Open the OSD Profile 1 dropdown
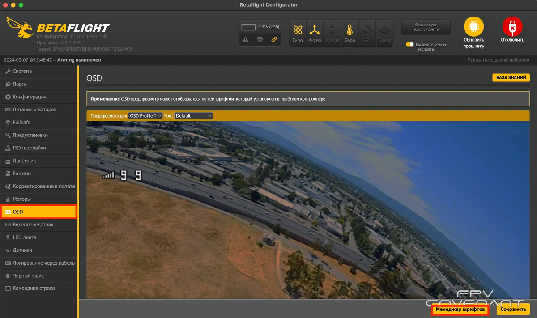The width and height of the screenshot is (537, 318). point(145,116)
